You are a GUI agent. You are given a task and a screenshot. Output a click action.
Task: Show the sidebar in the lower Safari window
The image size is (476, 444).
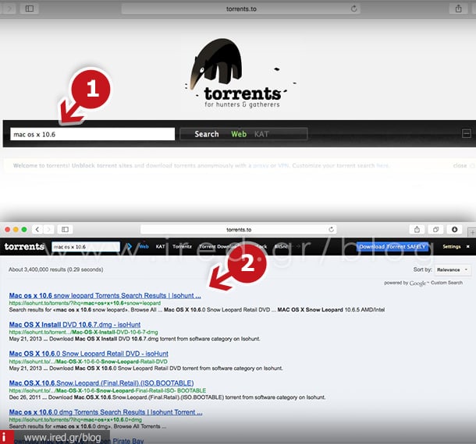[x=65, y=230]
